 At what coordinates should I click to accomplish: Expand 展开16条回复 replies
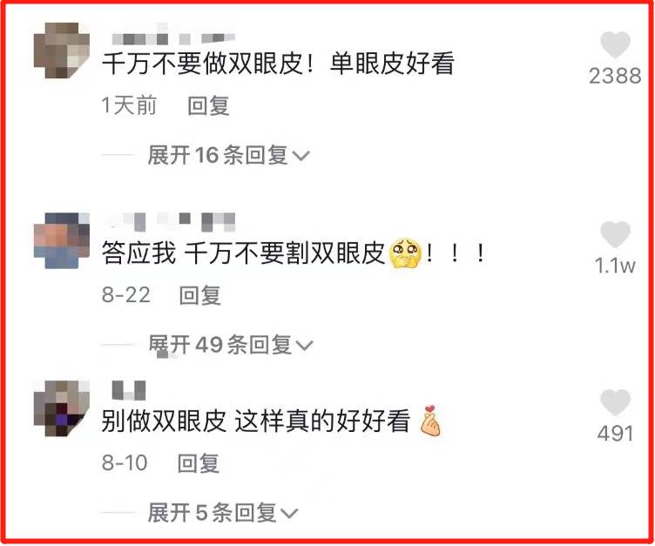228,155
